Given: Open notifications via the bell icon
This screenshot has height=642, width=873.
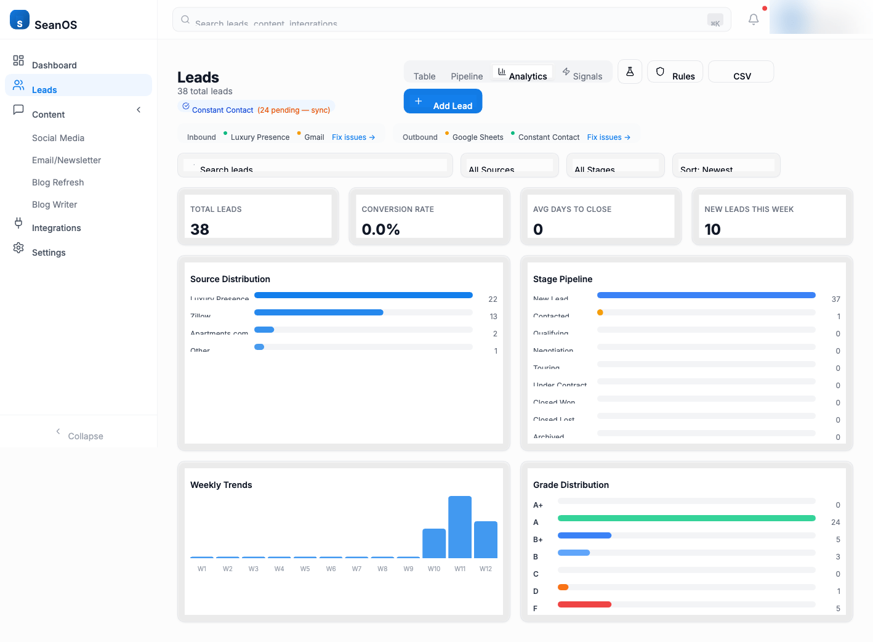Looking at the screenshot, I should click(x=753, y=19).
